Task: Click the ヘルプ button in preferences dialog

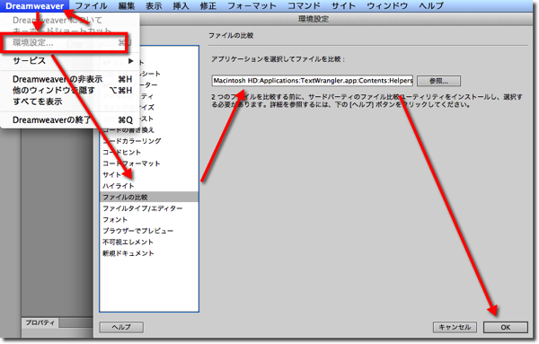Action: click(x=121, y=327)
